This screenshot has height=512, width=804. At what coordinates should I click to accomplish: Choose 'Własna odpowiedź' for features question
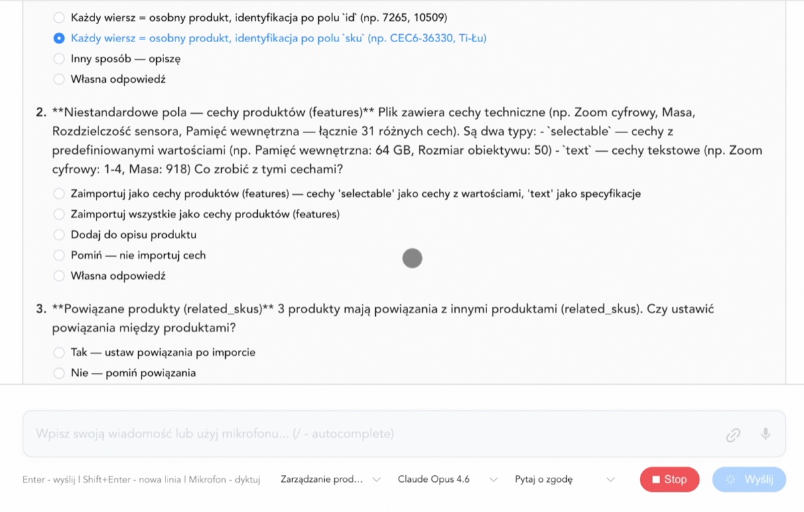pyautogui.click(x=58, y=276)
